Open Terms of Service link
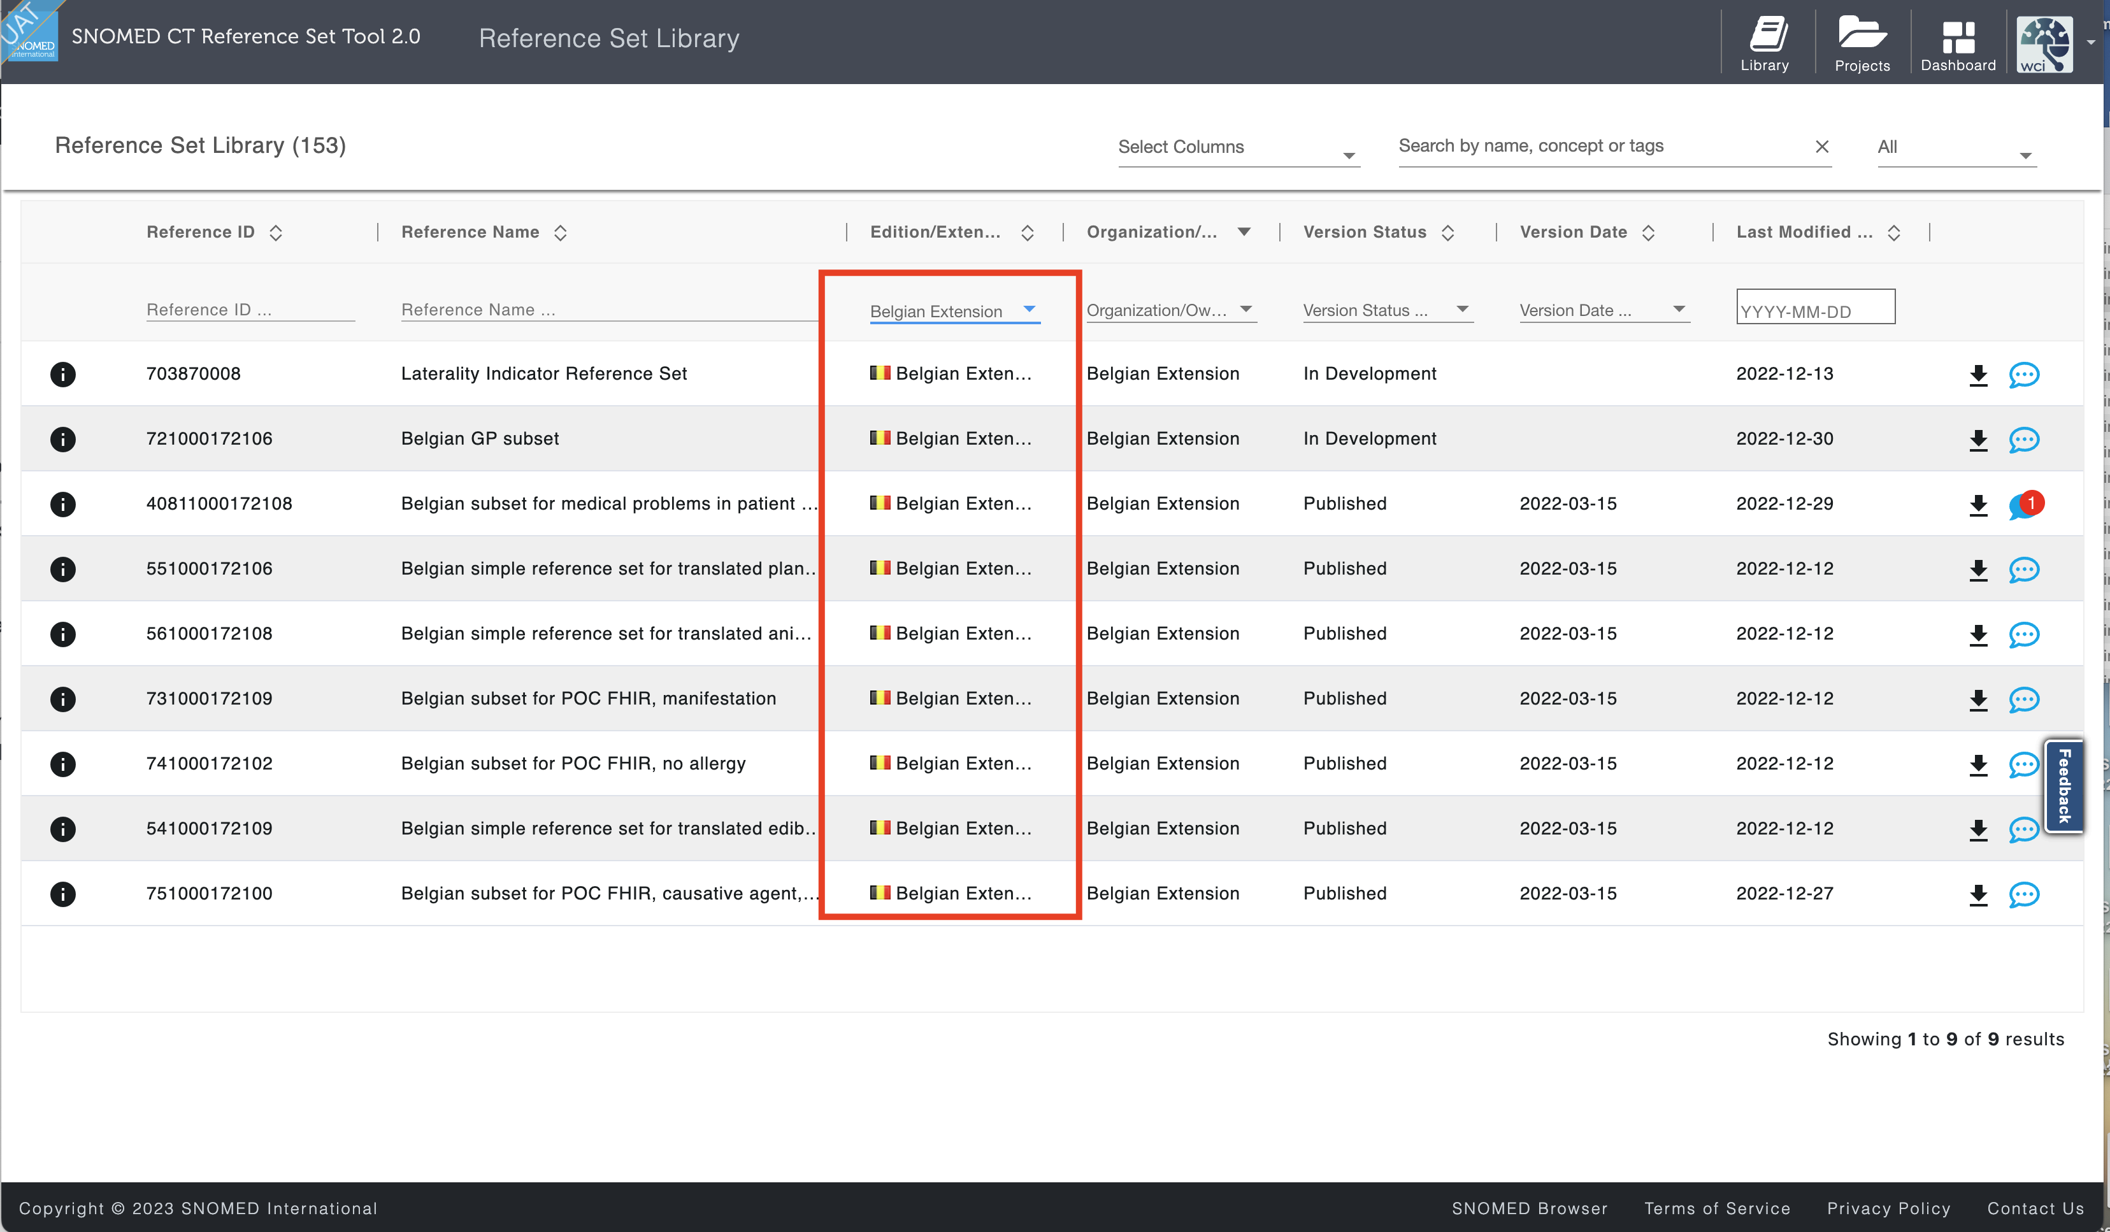The height and width of the screenshot is (1232, 2110). click(x=1716, y=1208)
